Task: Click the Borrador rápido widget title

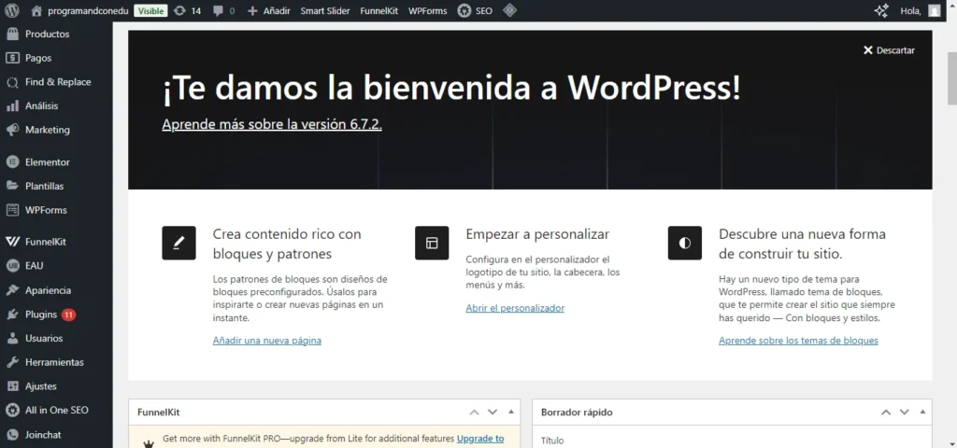Action: pos(577,413)
